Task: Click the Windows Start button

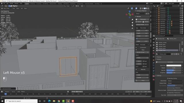Action: [2, 101]
